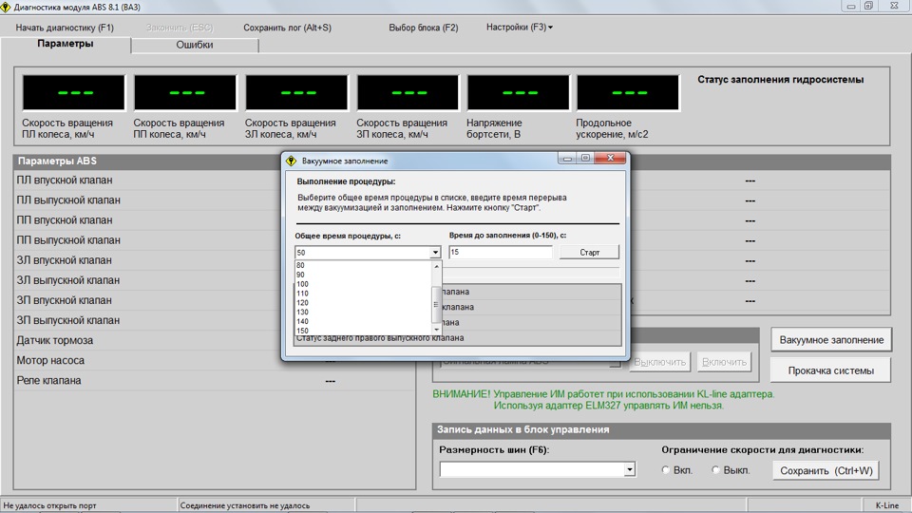Click the Время до заполнения input field
The image size is (912, 513).
(x=501, y=252)
